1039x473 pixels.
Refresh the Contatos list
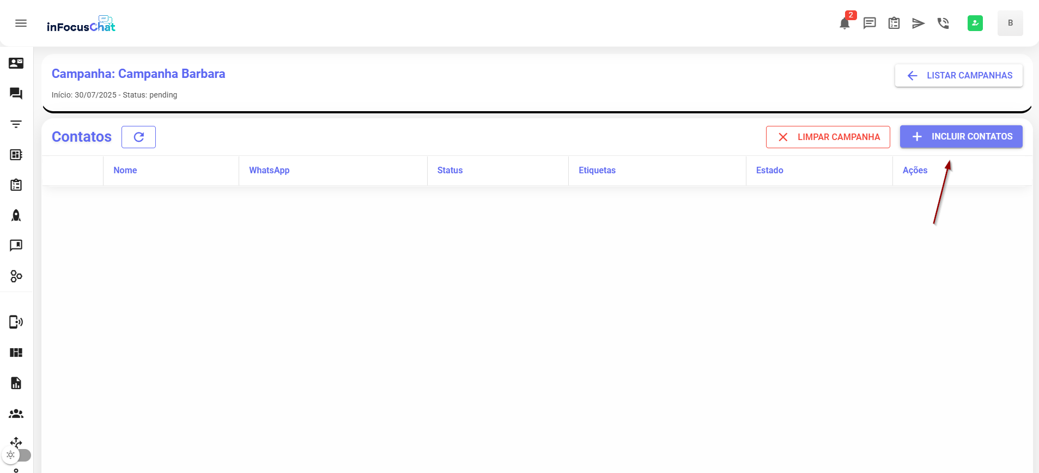tap(138, 137)
